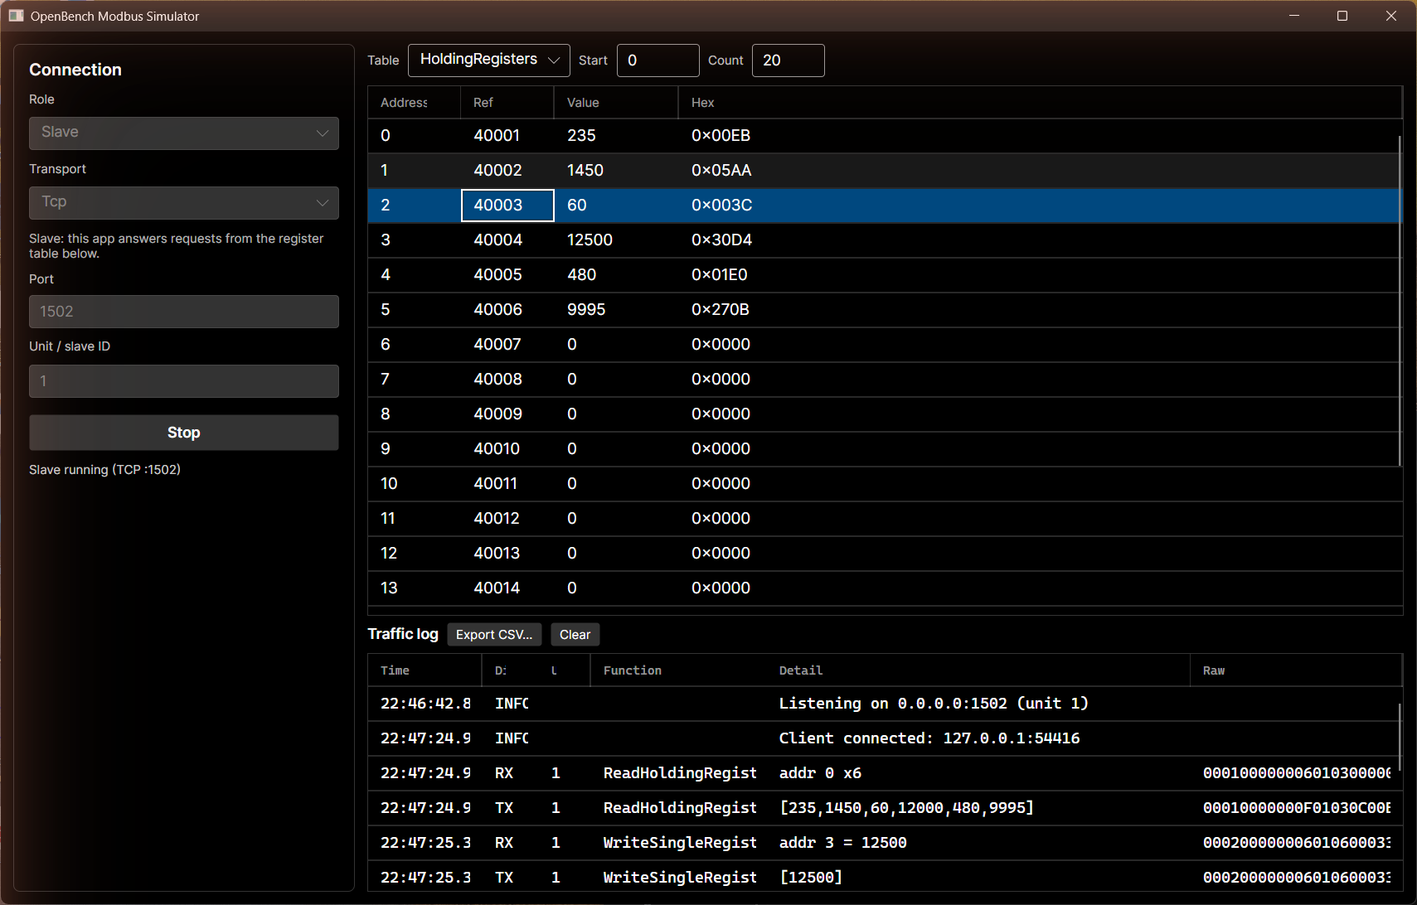Select value cell 1450
This screenshot has height=905, width=1417.
[616, 171]
